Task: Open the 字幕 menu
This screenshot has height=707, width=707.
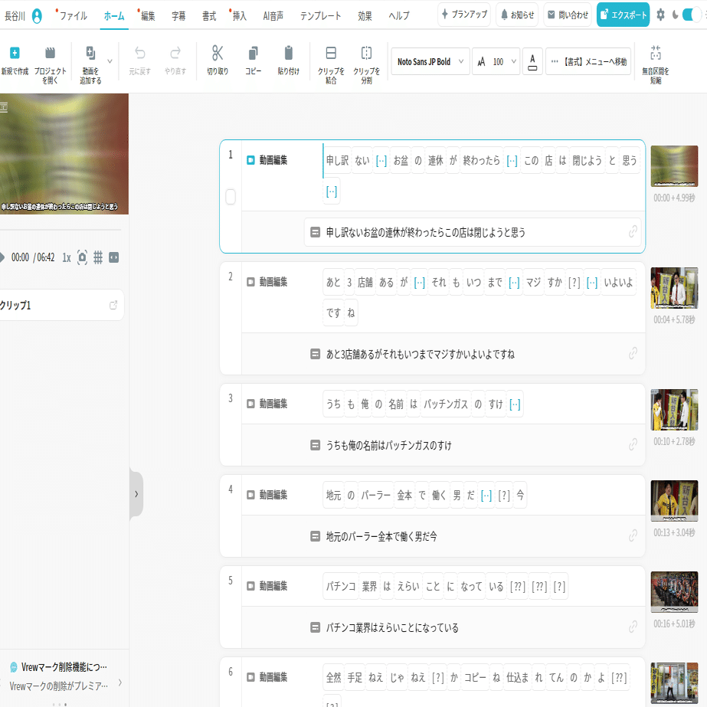Action: pyautogui.click(x=178, y=16)
